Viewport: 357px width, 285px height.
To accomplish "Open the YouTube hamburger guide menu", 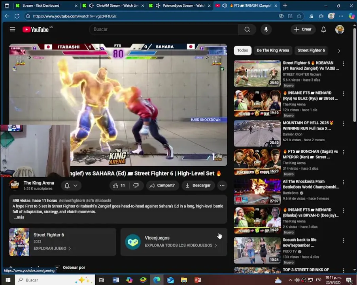I will pyautogui.click(x=13, y=29).
